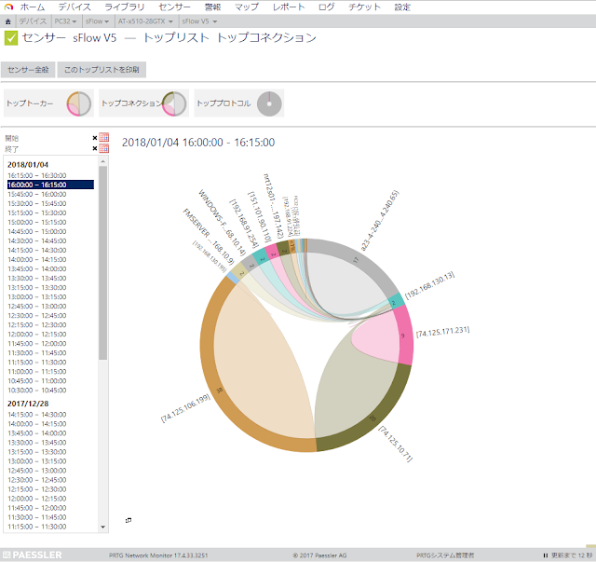This screenshot has height=562, width=596.
Task: Switch to the トップトーカー toplist
Action: (x=49, y=103)
